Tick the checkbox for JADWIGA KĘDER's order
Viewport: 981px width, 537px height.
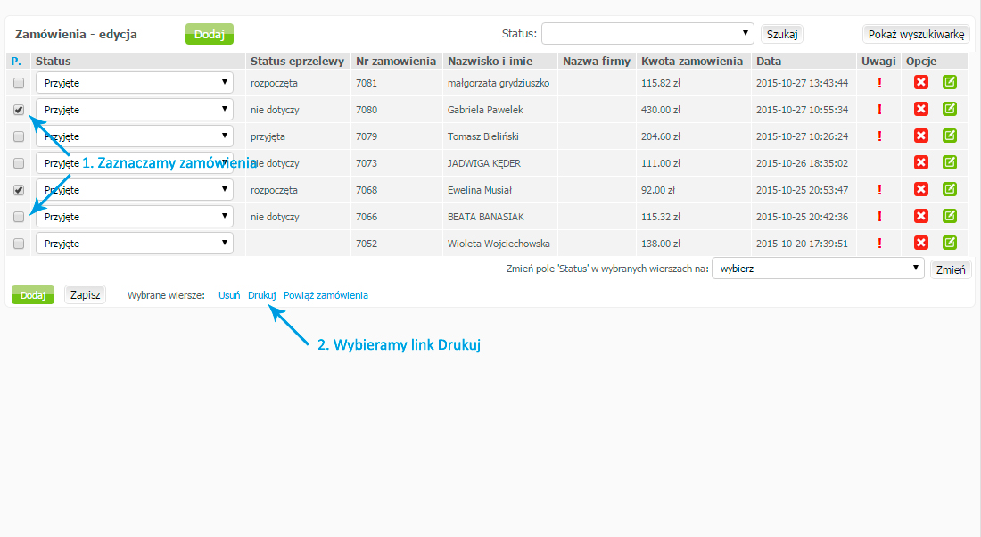coord(19,163)
